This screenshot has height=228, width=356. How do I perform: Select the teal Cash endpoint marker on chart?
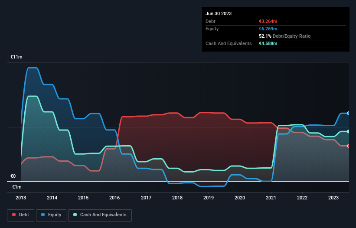pos(349,132)
